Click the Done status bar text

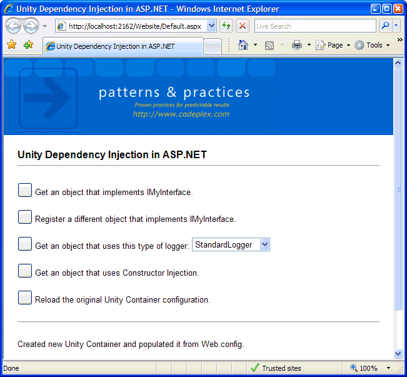coord(11,368)
